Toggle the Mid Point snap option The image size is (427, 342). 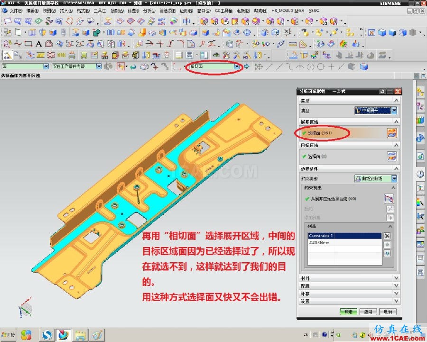(x=279, y=66)
